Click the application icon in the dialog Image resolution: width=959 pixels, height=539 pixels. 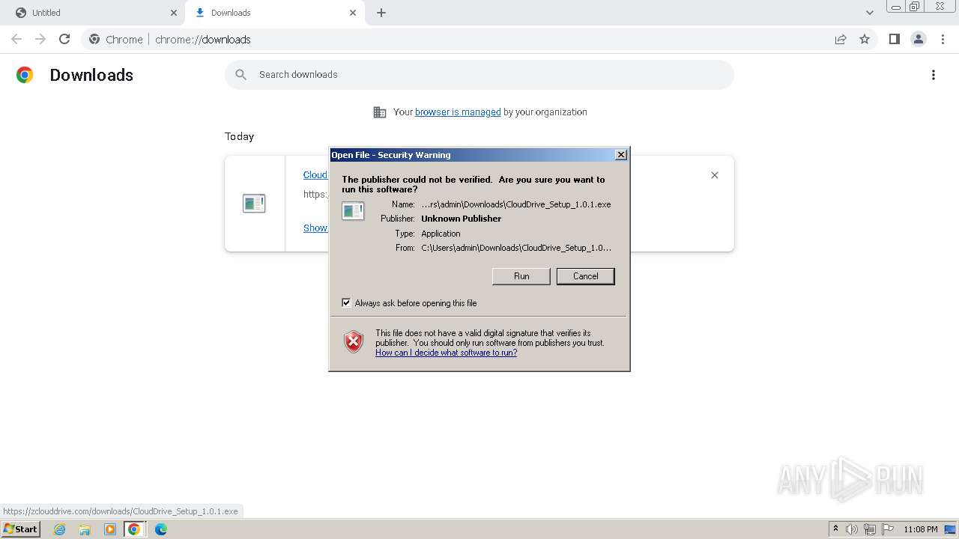(353, 211)
